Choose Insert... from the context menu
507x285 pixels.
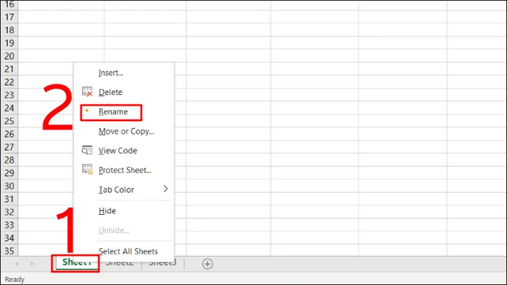tap(111, 72)
